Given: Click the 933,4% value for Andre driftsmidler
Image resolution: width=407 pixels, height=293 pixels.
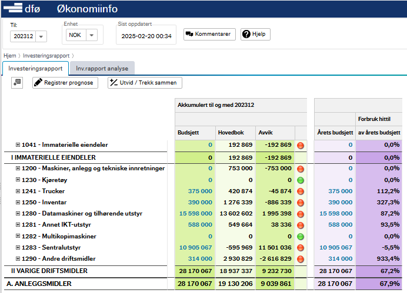Looking at the screenshot, I should [x=388, y=258].
